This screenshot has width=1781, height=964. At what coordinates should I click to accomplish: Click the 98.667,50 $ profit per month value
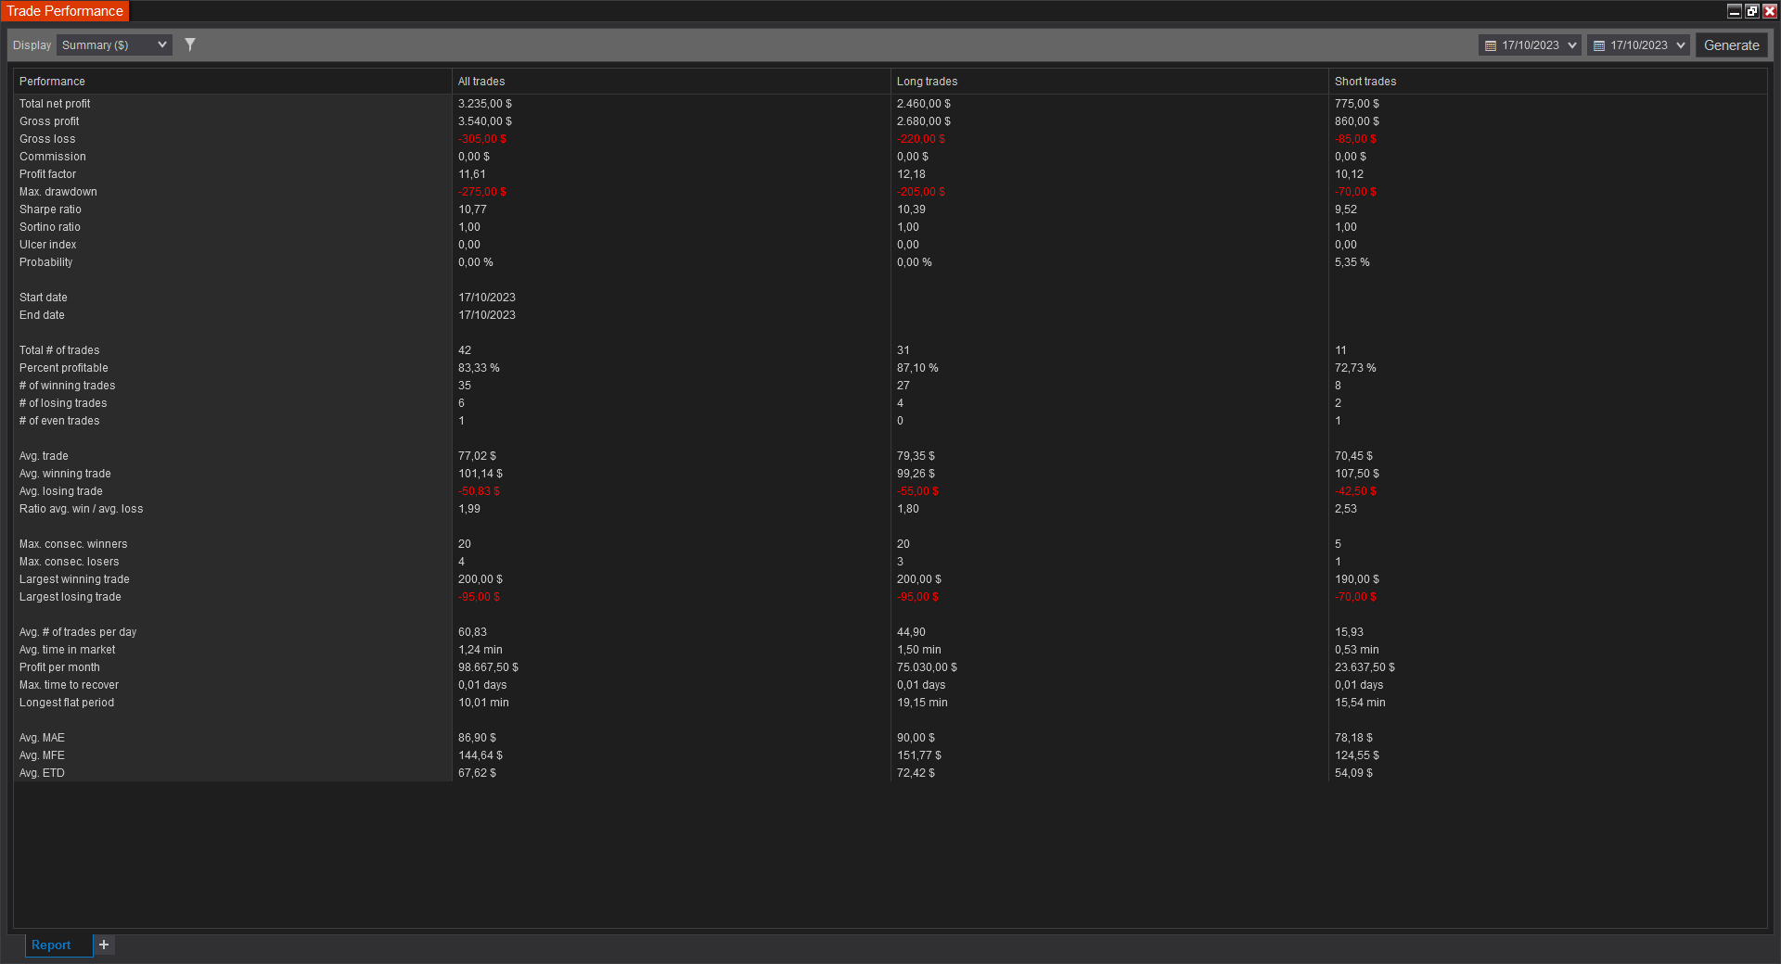(489, 667)
